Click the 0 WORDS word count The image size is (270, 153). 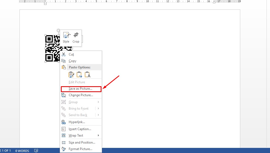pos(22,151)
